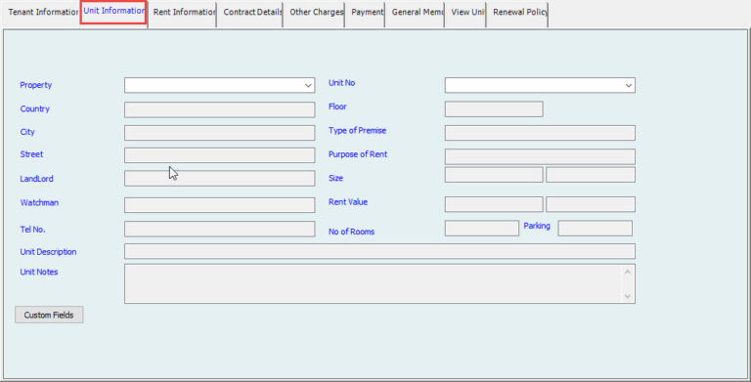Image resolution: width=751 pixels, height=382 pixels.
Task: Click the Custom Fields button
Action: click(49, 315)
